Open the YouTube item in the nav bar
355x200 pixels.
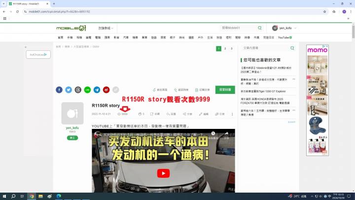pyautogui.click(x=284, y=37)
